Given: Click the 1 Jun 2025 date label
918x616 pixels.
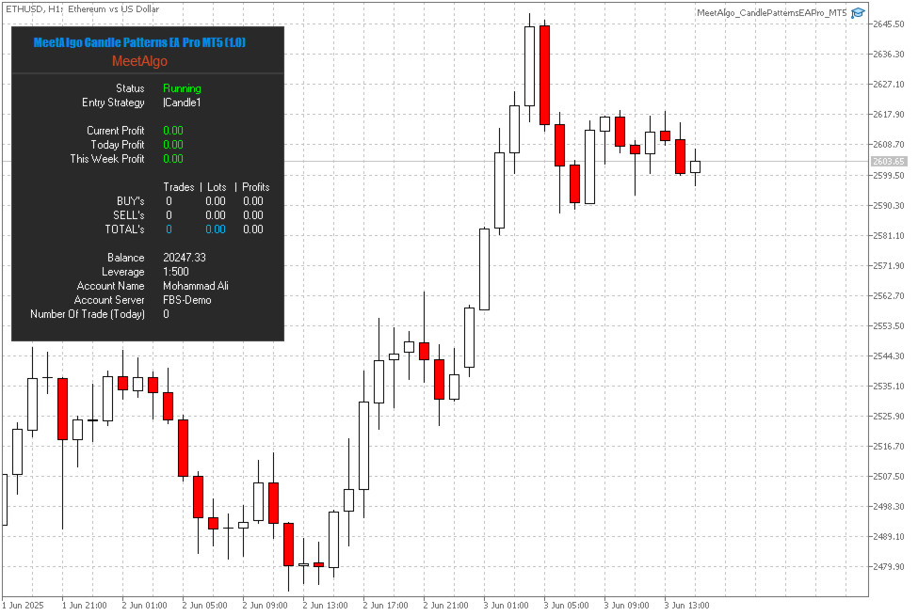Looking at the screenshot, I should click(23, 606).
